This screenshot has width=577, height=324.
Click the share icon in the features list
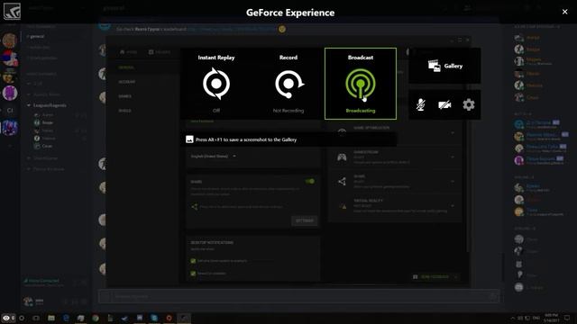point(342,181)
